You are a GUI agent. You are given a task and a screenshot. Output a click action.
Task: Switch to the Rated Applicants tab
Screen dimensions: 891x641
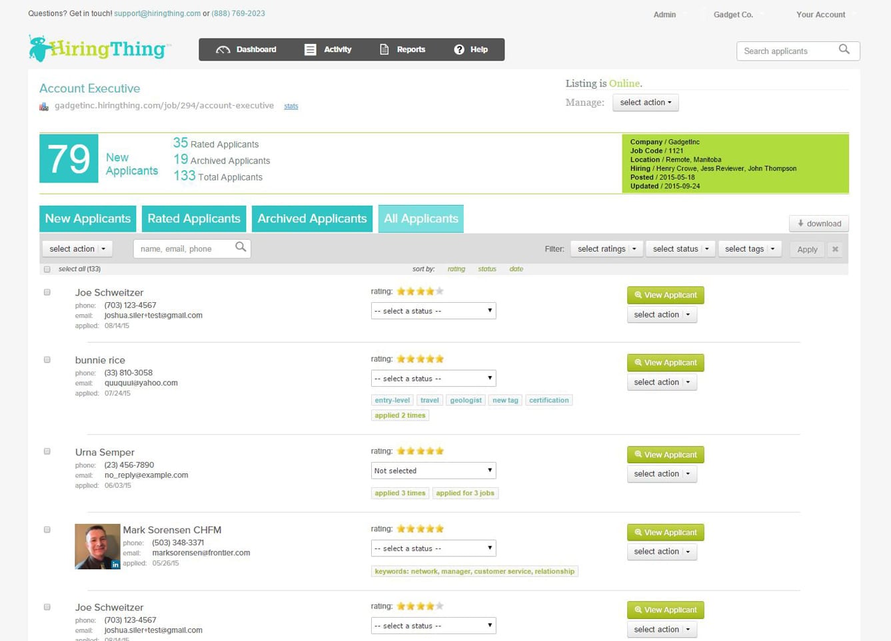pyautogui.click(x=194, y=219)
